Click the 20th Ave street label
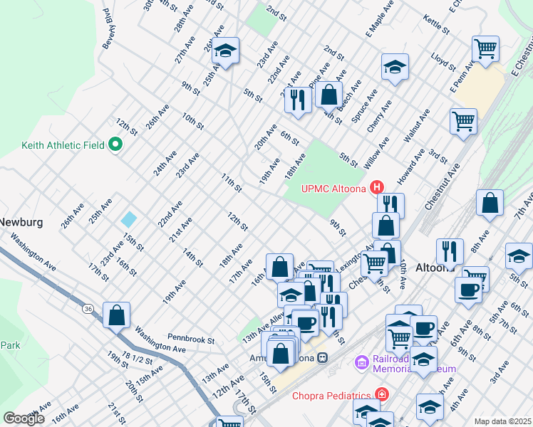This screenshot has width=533, height=427. 266,137
